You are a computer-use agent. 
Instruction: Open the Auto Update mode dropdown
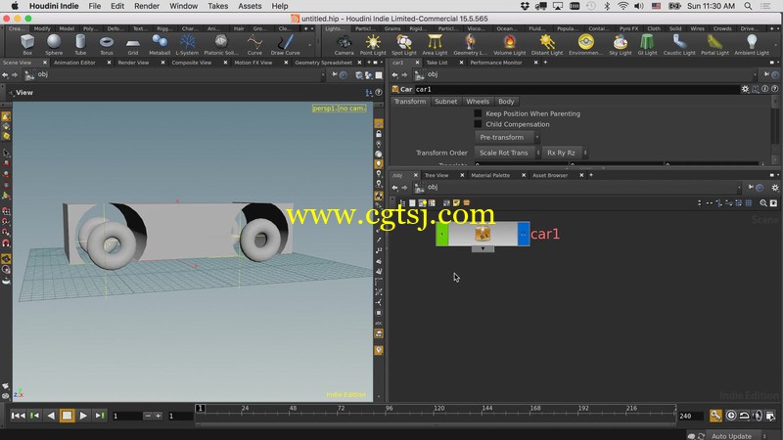738,436
